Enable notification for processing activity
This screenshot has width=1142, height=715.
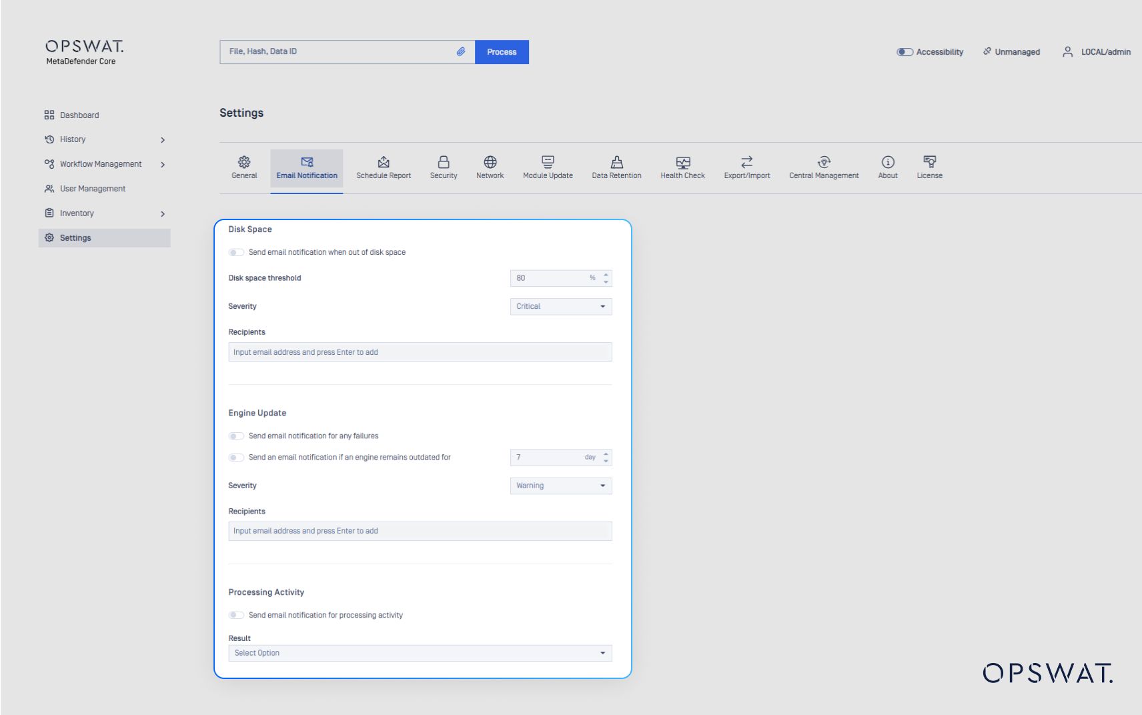pos(235,615)
